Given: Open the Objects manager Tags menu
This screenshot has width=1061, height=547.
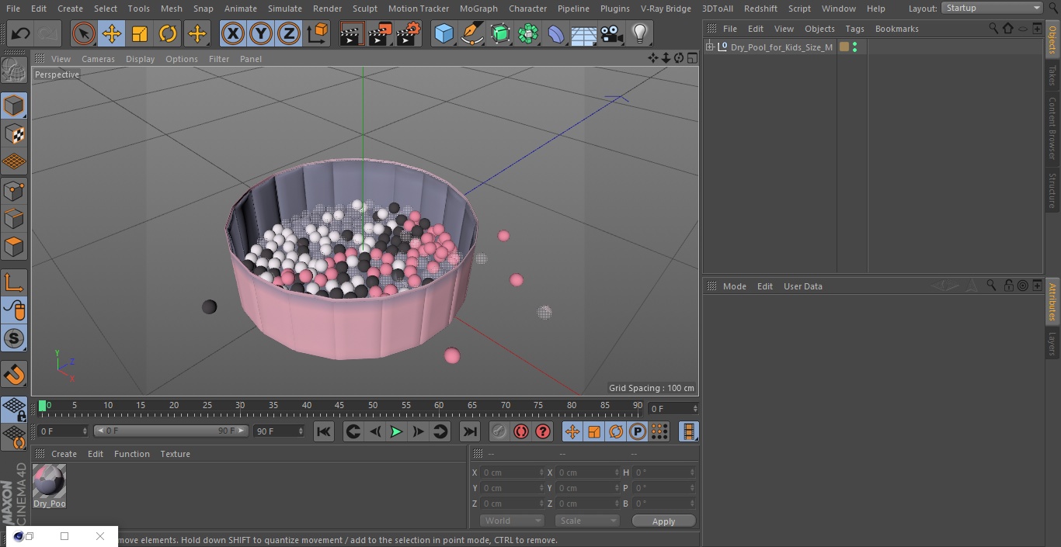Looking at the screenshot, I should [854, 29].
